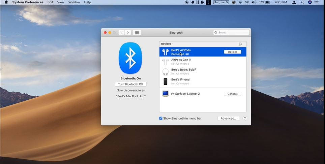Select Bert's iPhone! device row
The width and height of the screenshot is (325, 164).
click(203, 81)
